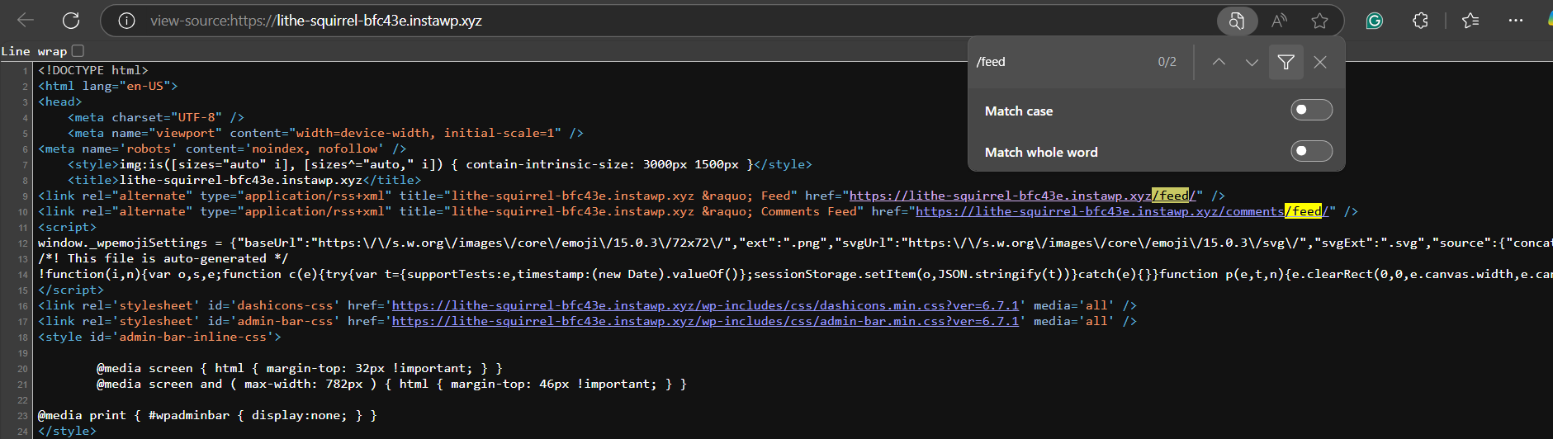The width and height of the screenshot is (1553, 439).
Task: Click the closing </script> tag line
Action: 71,290
